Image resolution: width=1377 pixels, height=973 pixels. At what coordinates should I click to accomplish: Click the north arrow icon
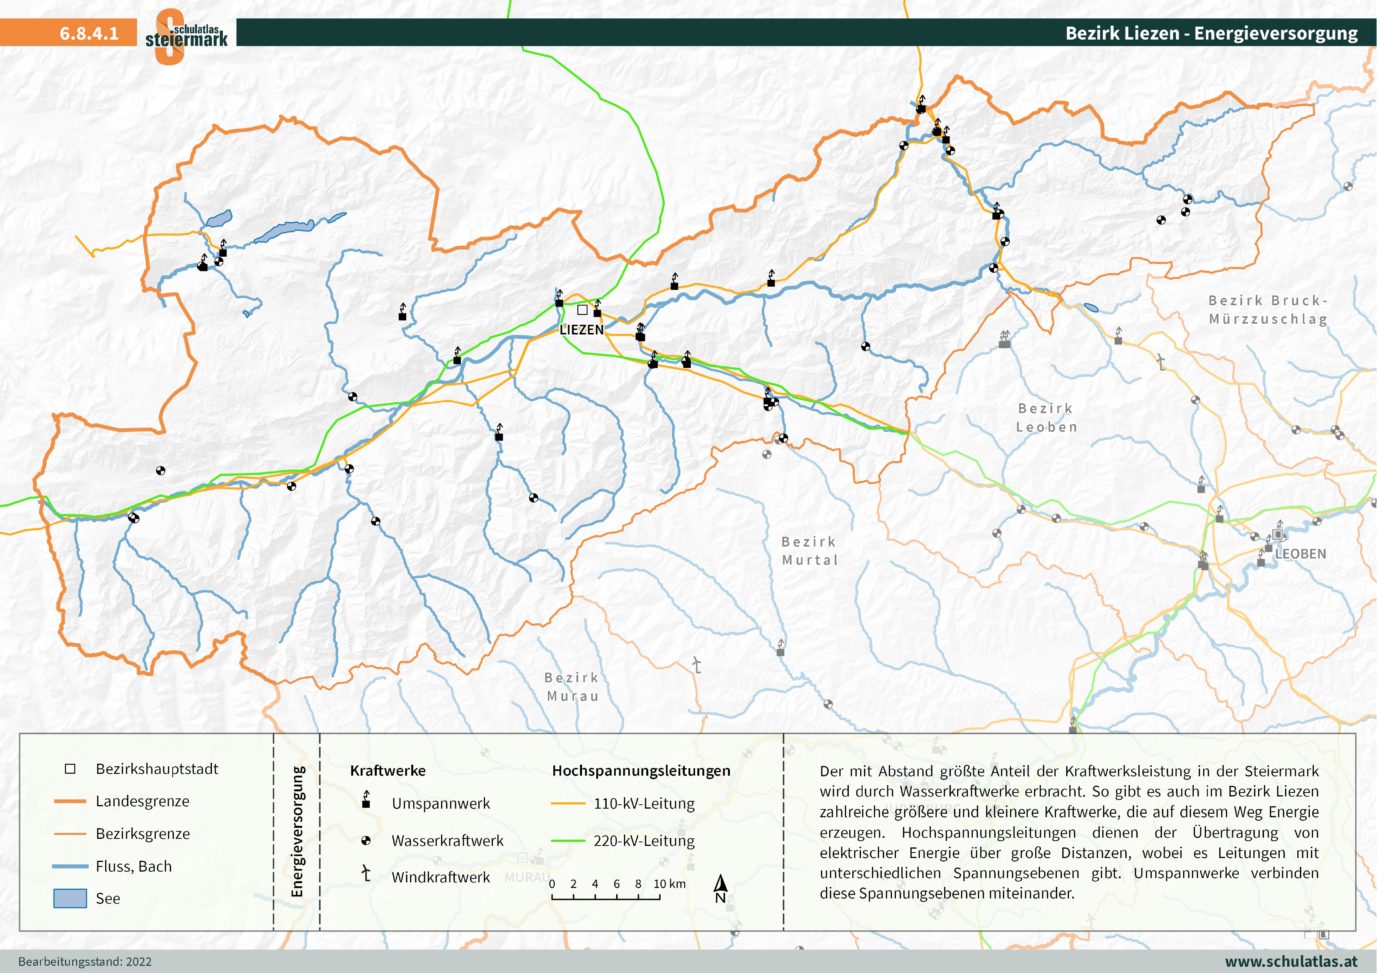pyautogui.click(x=720, y=889)
